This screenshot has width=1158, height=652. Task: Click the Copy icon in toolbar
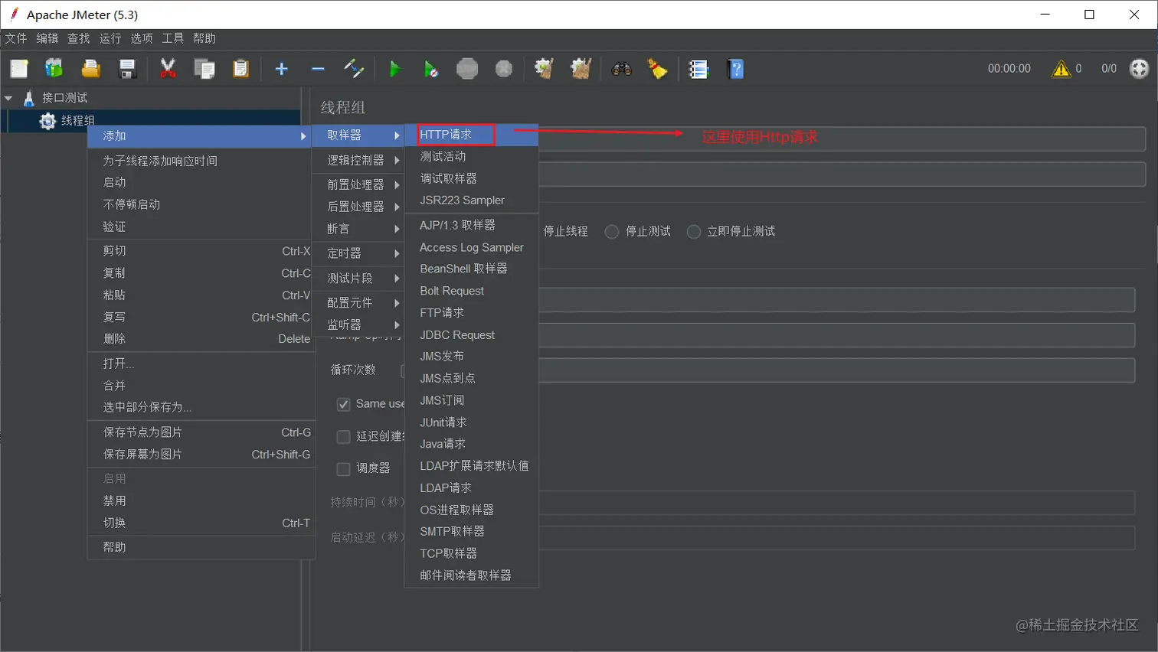[x=204, y=69]
